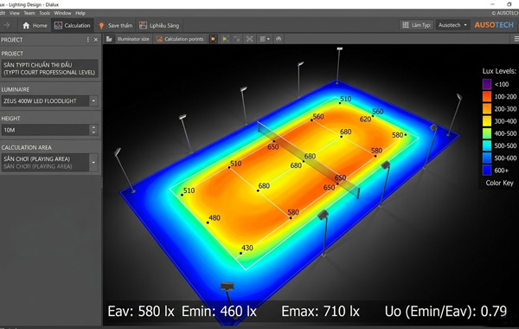Click the forward arrow navigation icon
Image resolution: width=519 pixels, height=329 pixels.
(6, 25)
